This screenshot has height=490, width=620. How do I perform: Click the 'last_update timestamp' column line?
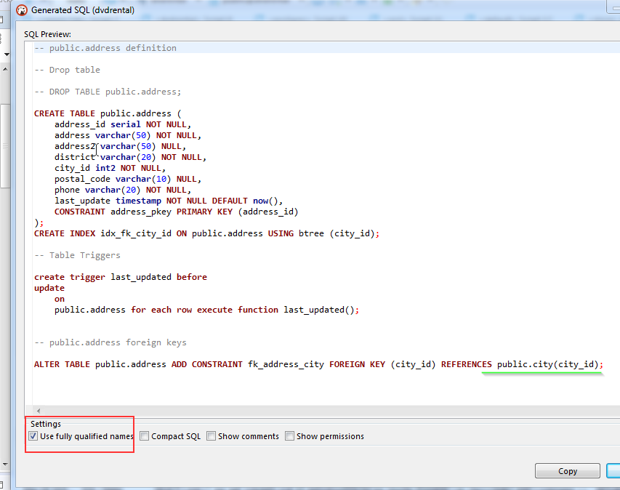tap(169, 201)
